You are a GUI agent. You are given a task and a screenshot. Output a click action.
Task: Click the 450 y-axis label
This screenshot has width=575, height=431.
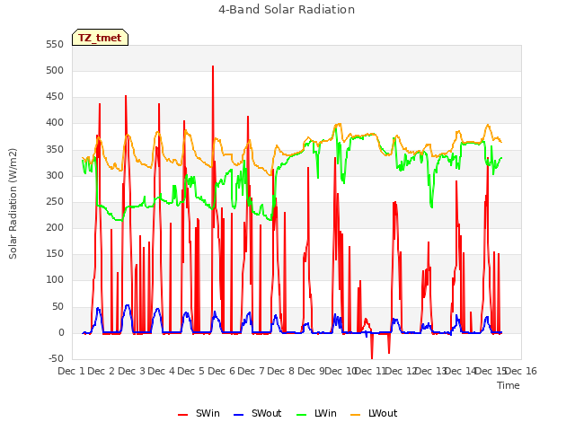coord(55,97)
